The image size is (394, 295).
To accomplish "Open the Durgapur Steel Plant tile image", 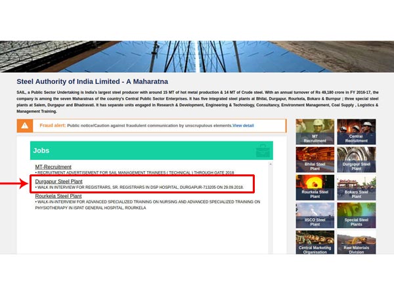I will click(x=357, y=159).
